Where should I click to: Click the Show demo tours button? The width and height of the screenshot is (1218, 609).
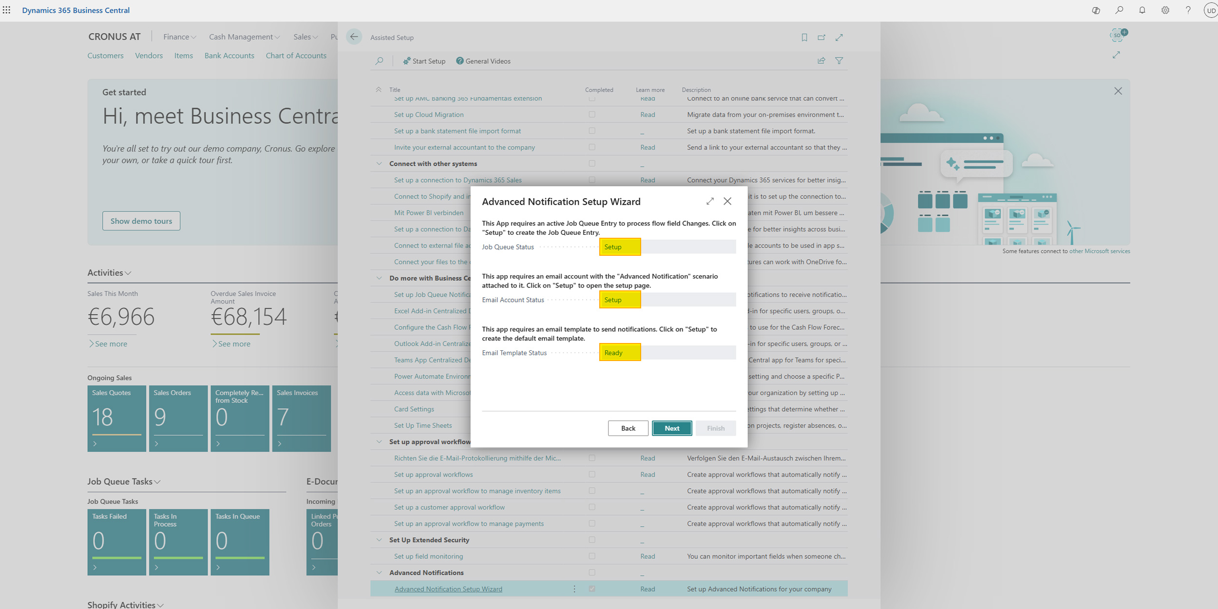141,220
